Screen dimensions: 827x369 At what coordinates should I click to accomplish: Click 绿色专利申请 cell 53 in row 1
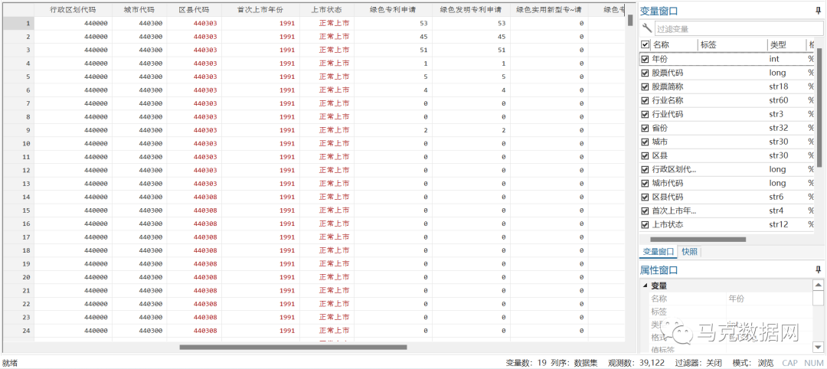393,23
